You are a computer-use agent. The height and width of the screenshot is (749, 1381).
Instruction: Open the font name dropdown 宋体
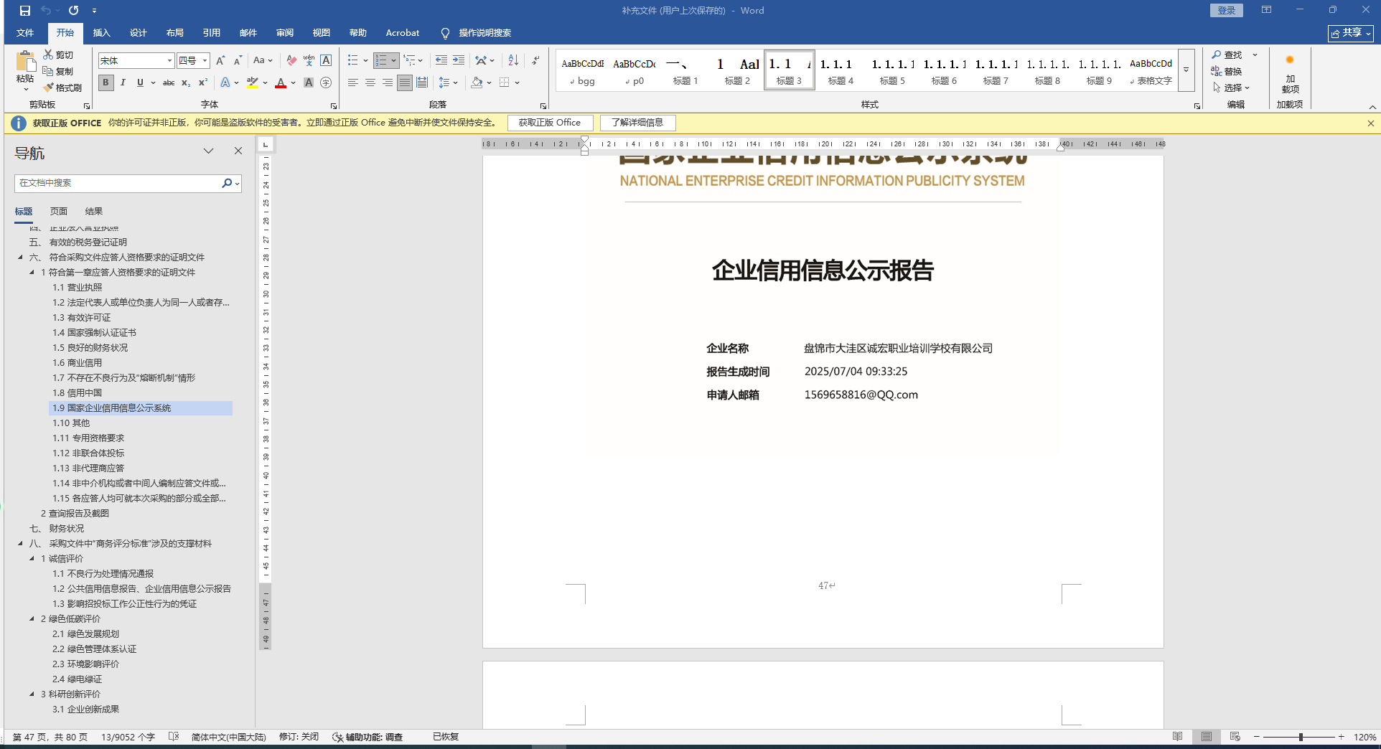point(169,61)
